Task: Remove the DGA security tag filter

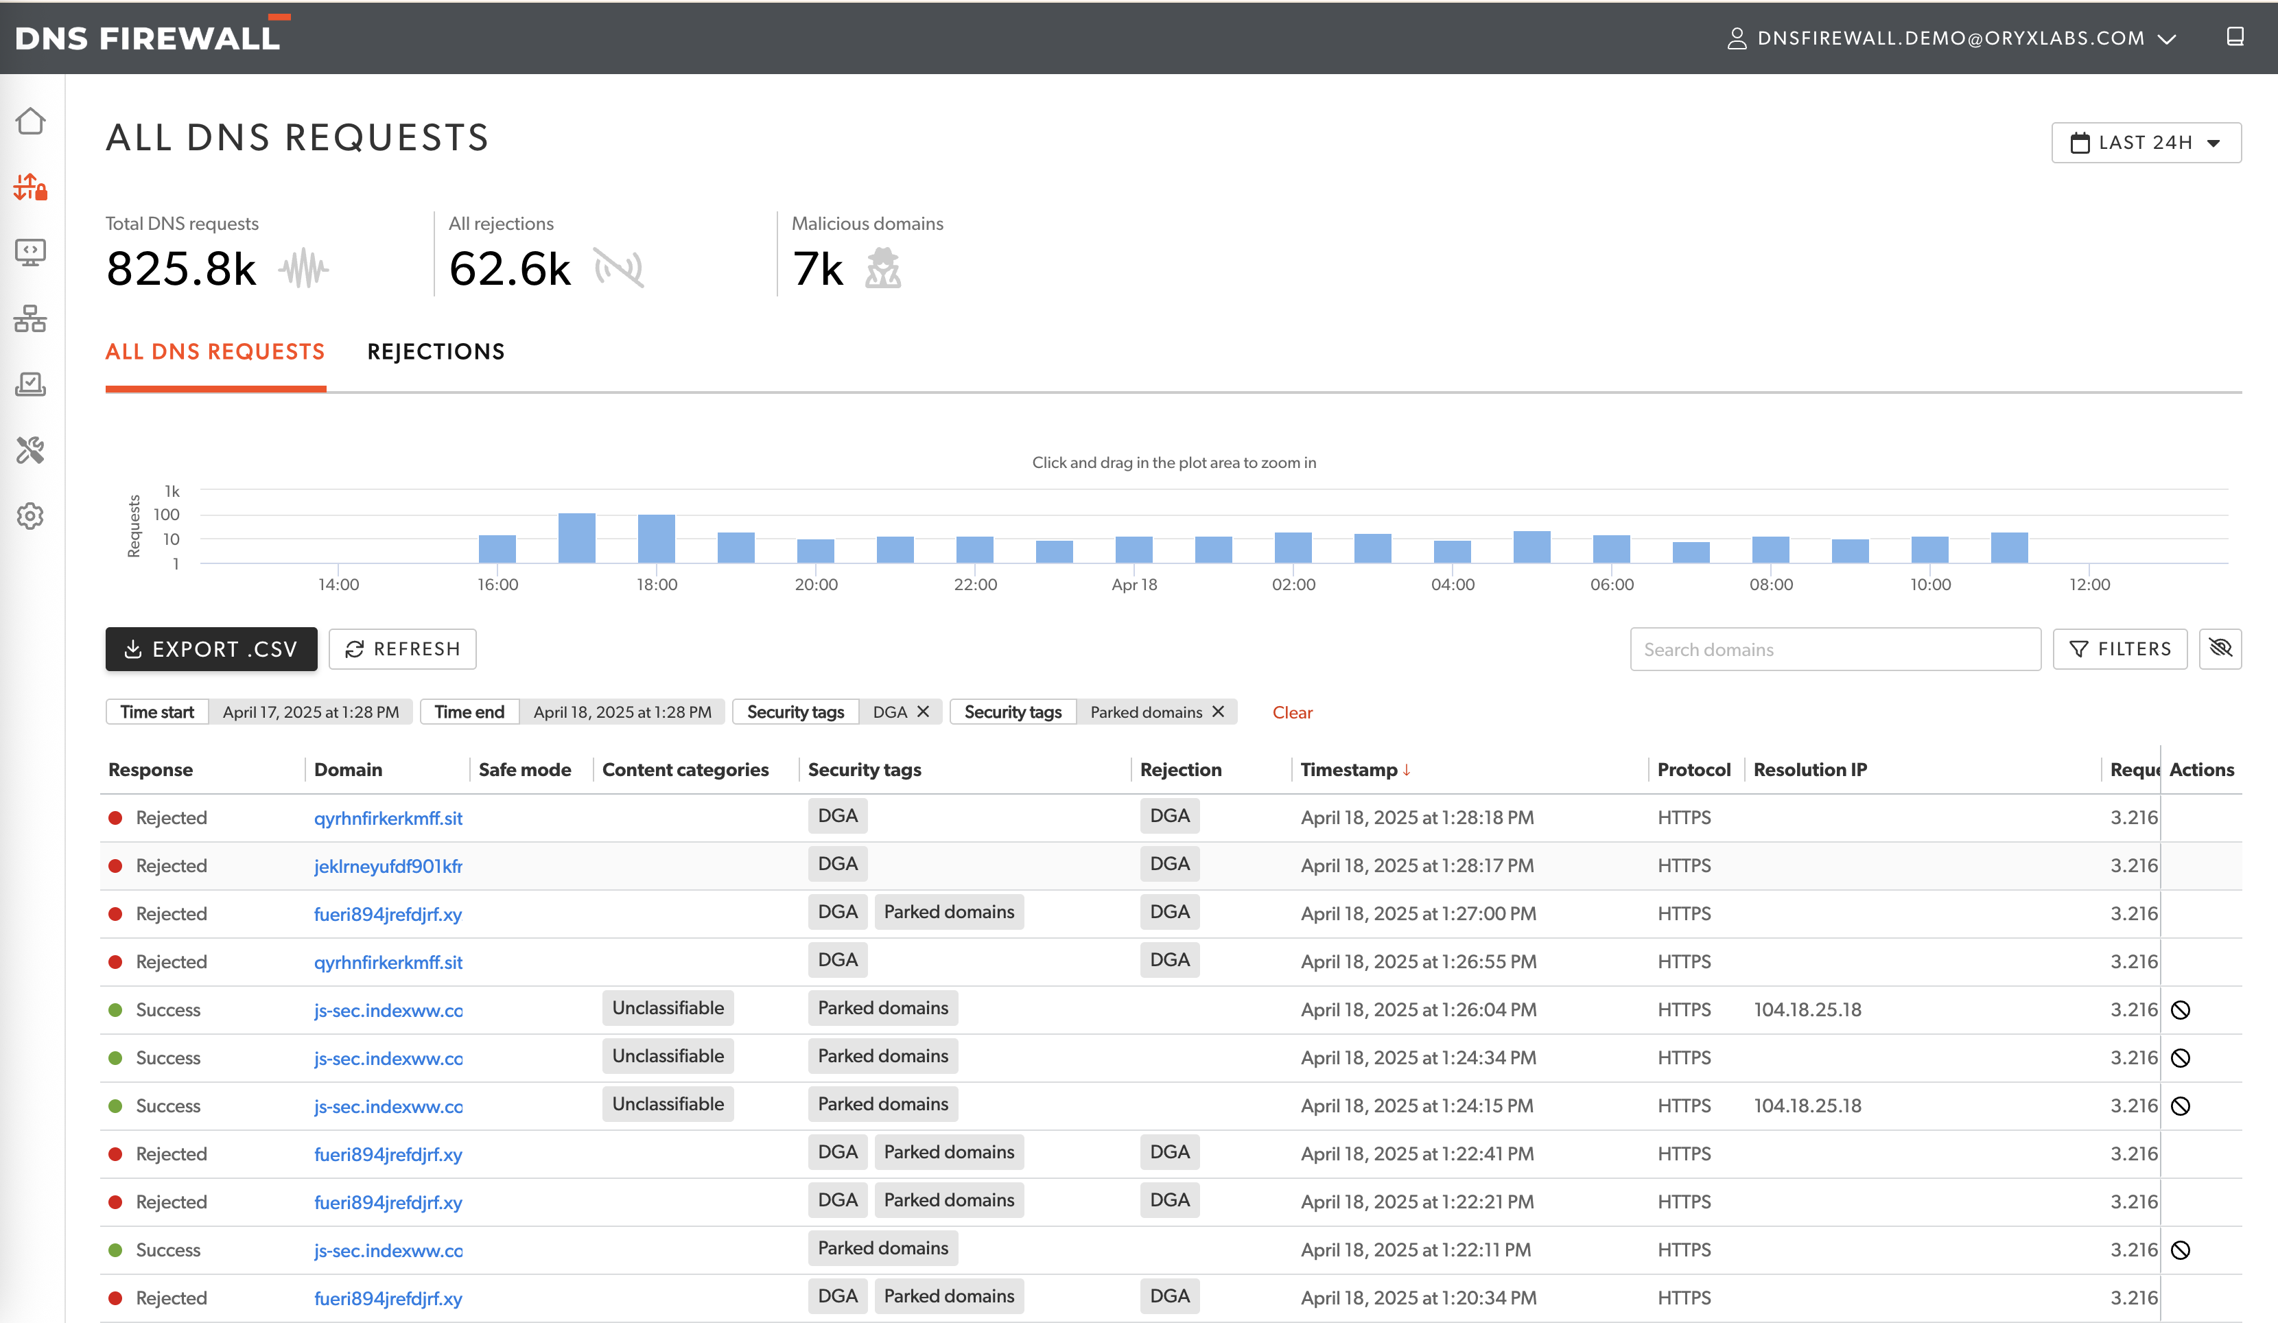Action: tap(923, 712)
